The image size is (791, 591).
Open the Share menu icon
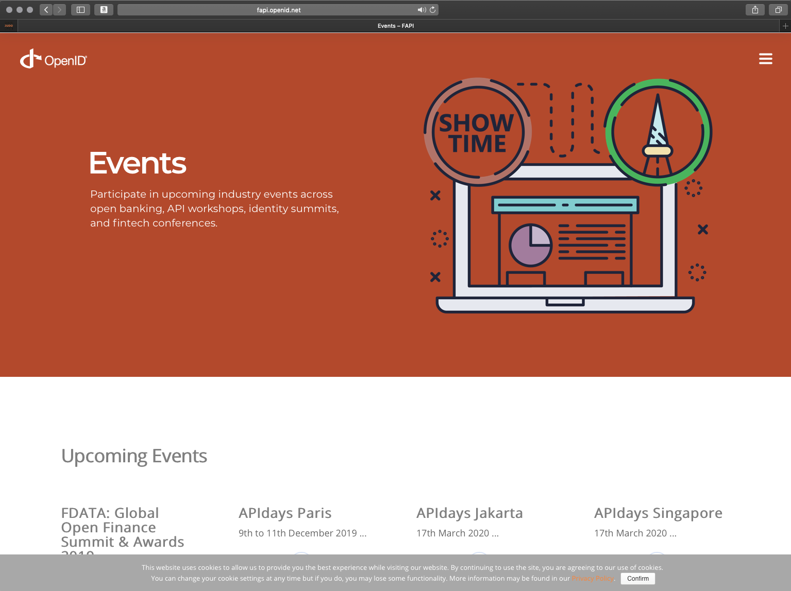tap(755, 10)
